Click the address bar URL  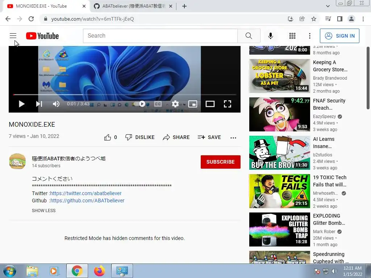[x=92, y=19]
